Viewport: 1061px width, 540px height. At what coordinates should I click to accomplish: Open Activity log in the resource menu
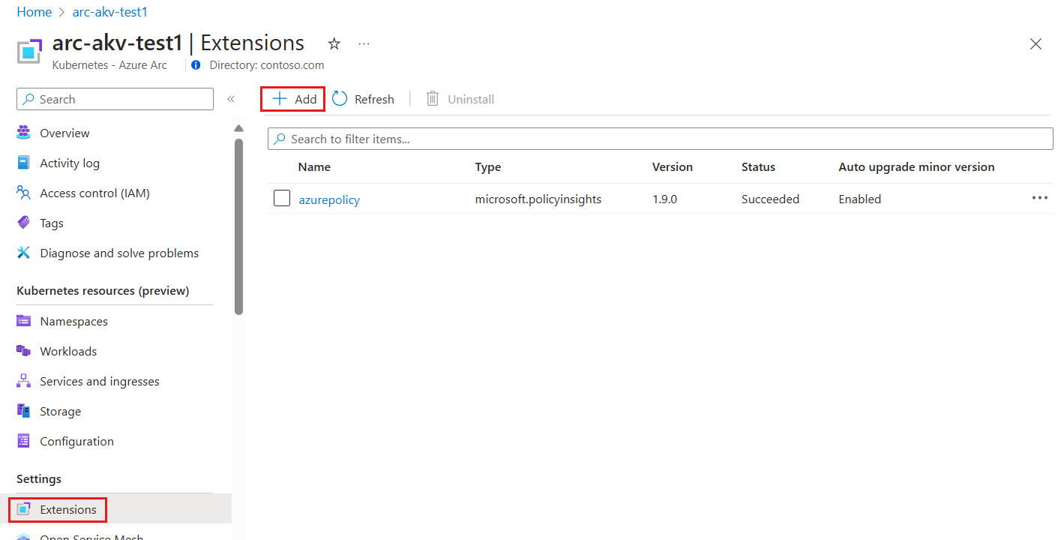(x=70, y=163)
